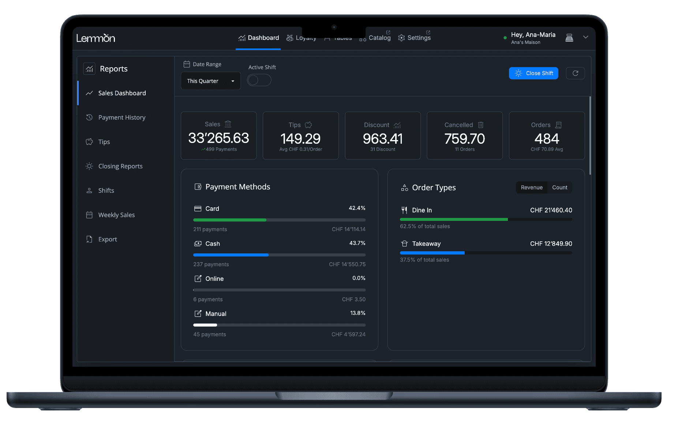Click the chart icon on Discount card
Image resolution: width=674 pixels, height=426 pixels.
(x=397, y=125)
